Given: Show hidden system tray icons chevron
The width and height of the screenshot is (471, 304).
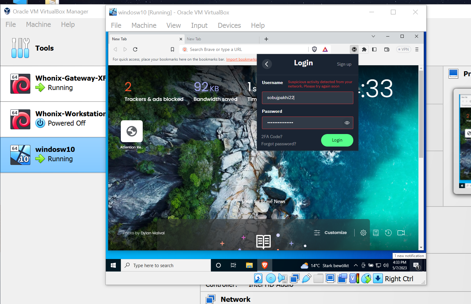Looking at the screenshot, I should pos(356,265).
